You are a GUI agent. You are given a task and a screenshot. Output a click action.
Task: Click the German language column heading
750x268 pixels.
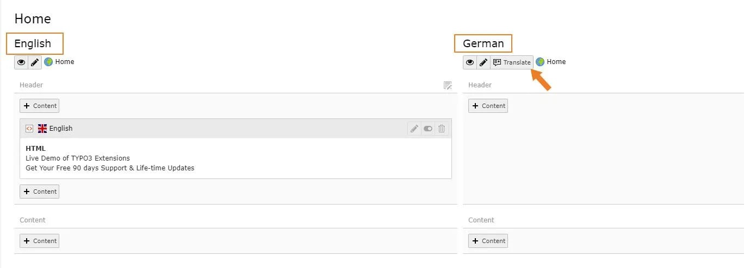coord(484,43)
